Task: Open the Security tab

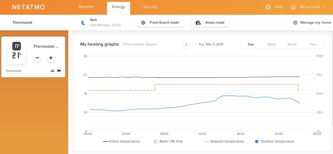Action: (x=150, y=7)
